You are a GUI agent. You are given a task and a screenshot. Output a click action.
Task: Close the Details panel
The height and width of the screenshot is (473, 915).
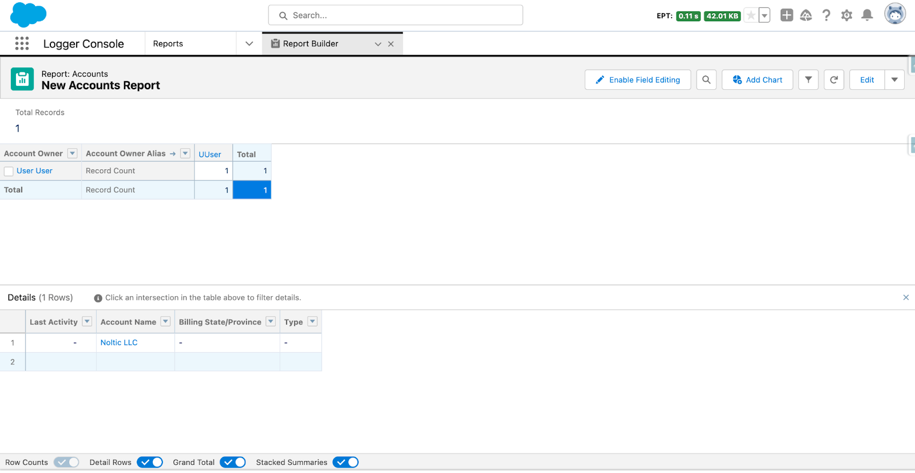click(906, 297)
